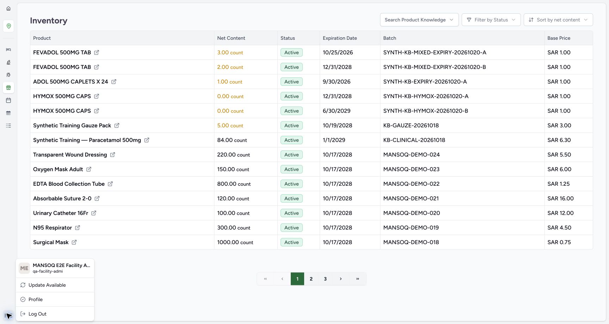
Task: Choose Profile from the user menu
Action: pos(55,299)
